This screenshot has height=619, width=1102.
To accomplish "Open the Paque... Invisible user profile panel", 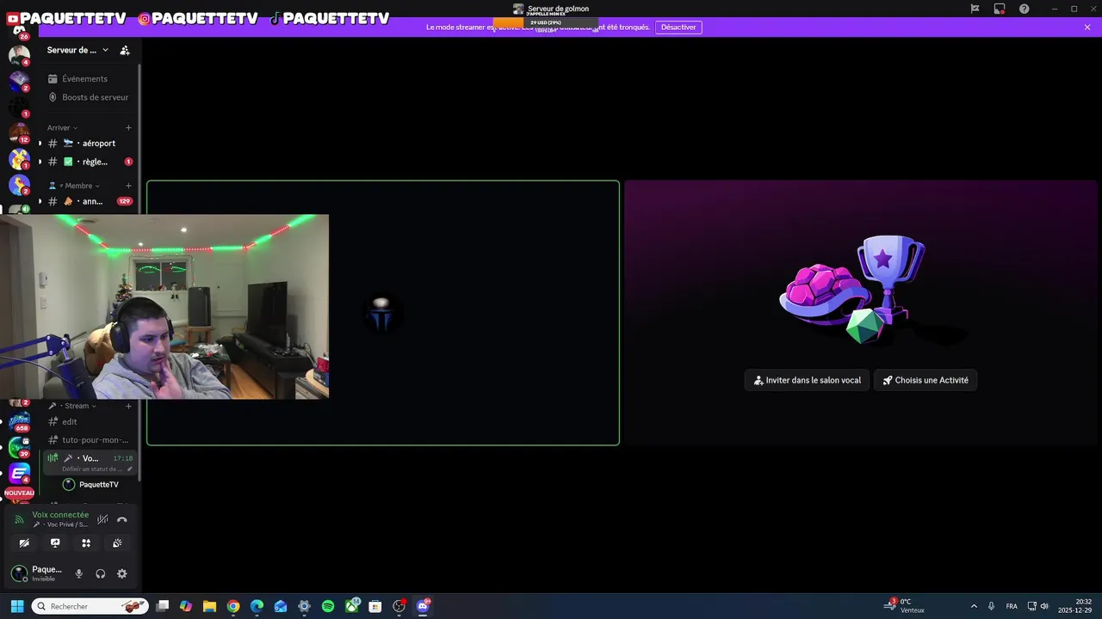I will coord(37,573).
